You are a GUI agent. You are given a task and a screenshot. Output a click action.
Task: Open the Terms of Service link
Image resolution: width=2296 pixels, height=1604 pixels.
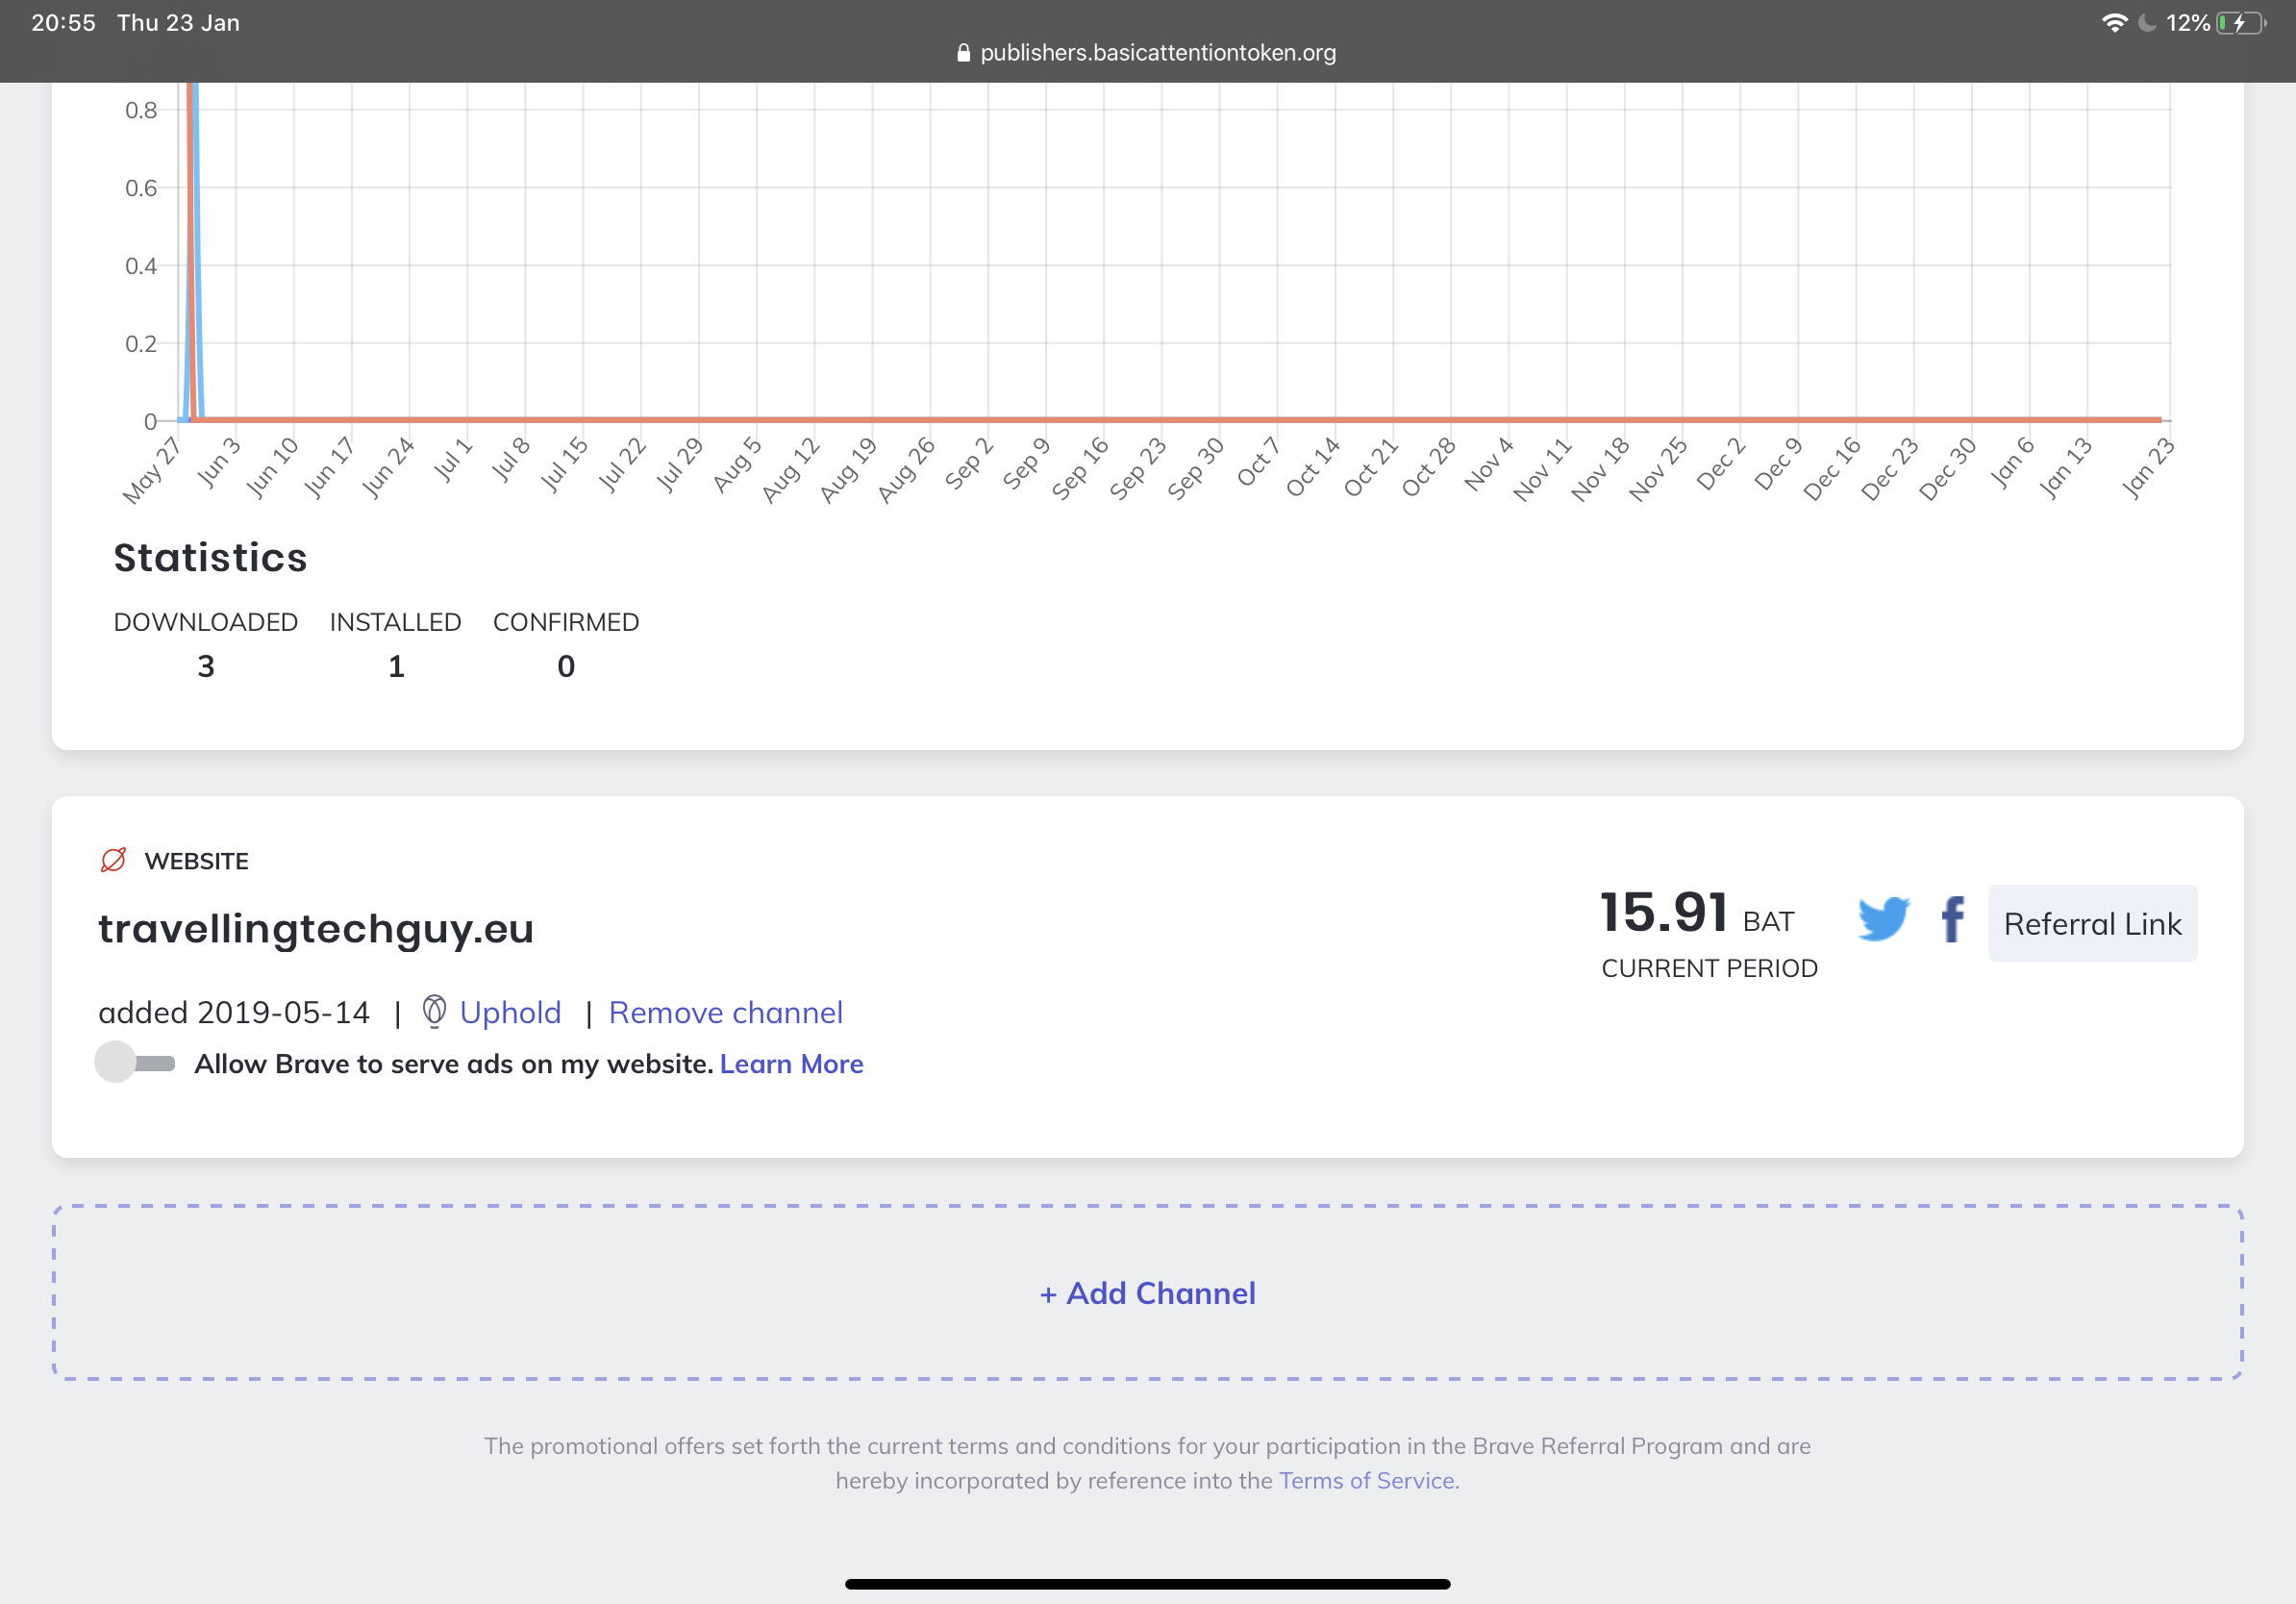(1369, 1480)
